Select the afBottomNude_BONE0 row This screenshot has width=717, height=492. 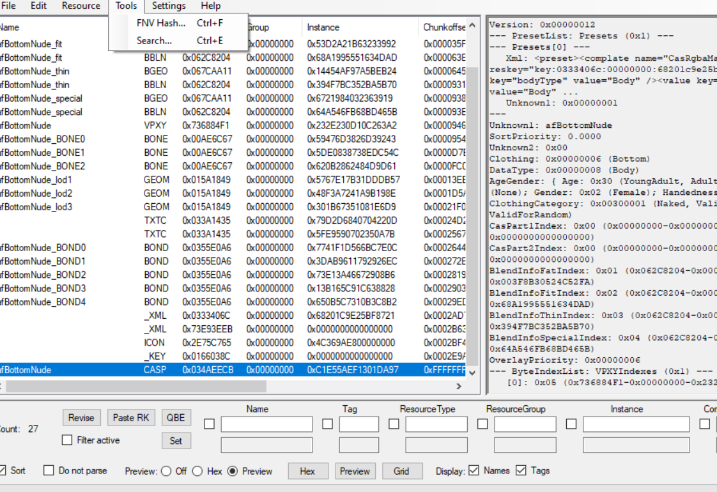233,139
